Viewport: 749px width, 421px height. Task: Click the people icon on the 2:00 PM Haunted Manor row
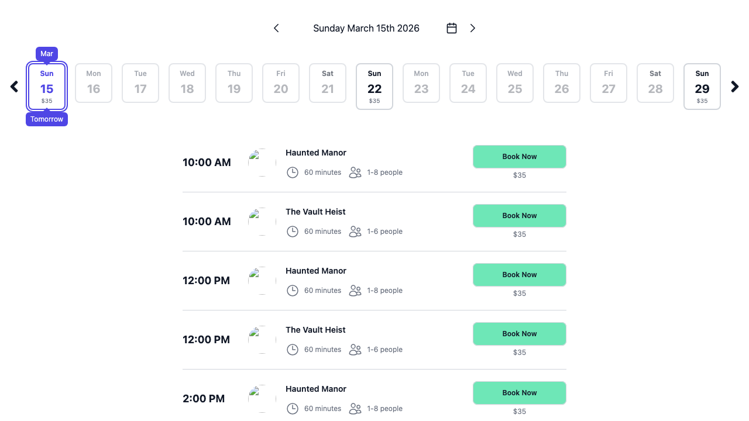[355, 408]
